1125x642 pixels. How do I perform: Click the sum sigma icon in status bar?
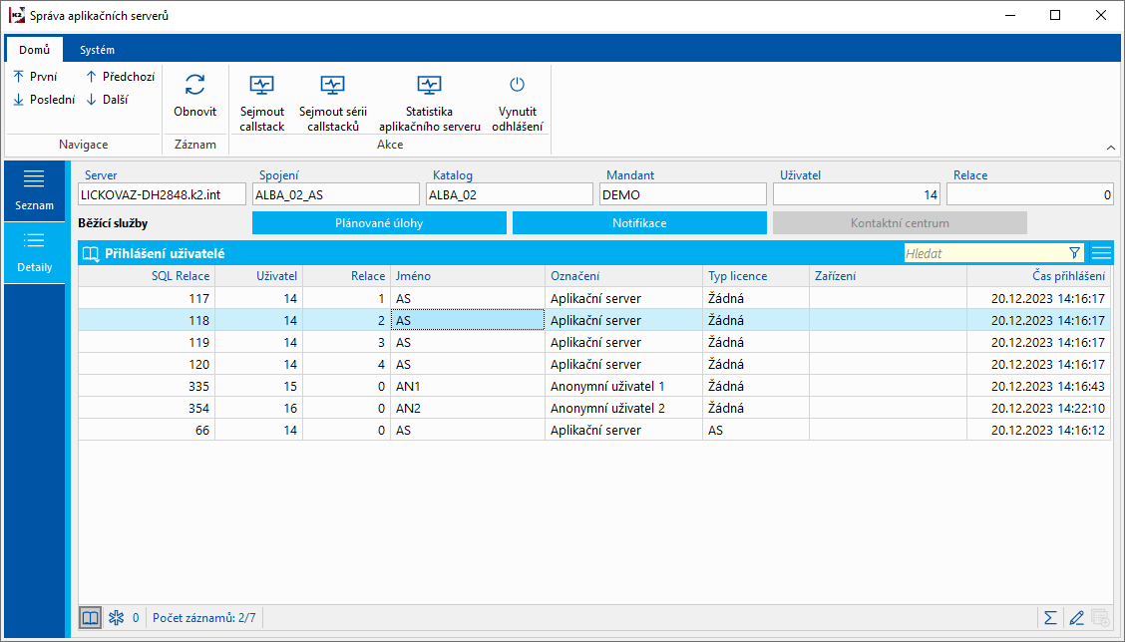pos(1050,617)
